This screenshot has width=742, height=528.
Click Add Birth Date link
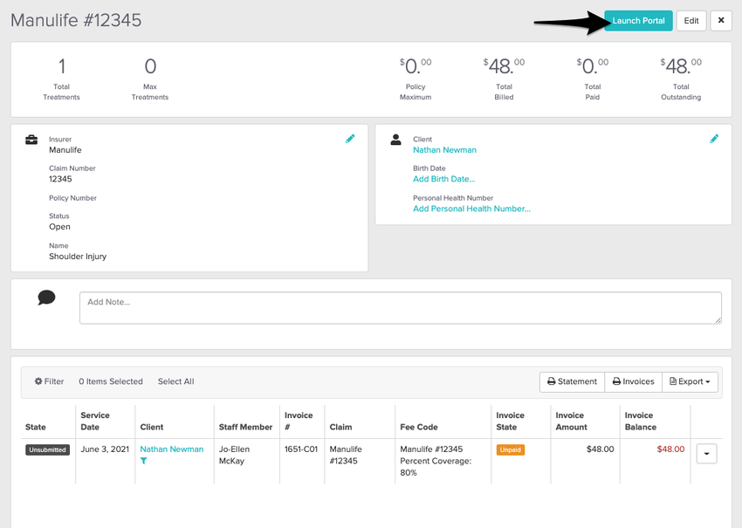[x=443, y=179]
